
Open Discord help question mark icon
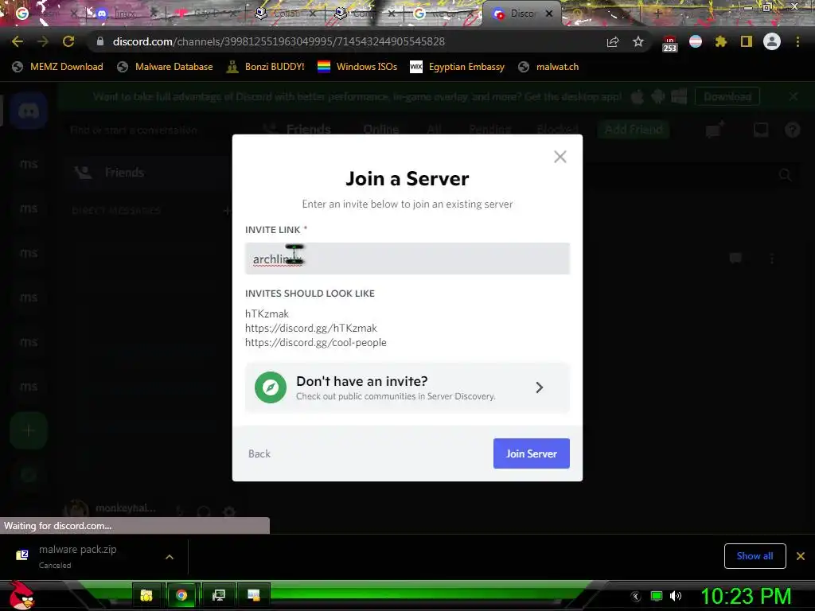pyautogui.click(x=792, y=130)
